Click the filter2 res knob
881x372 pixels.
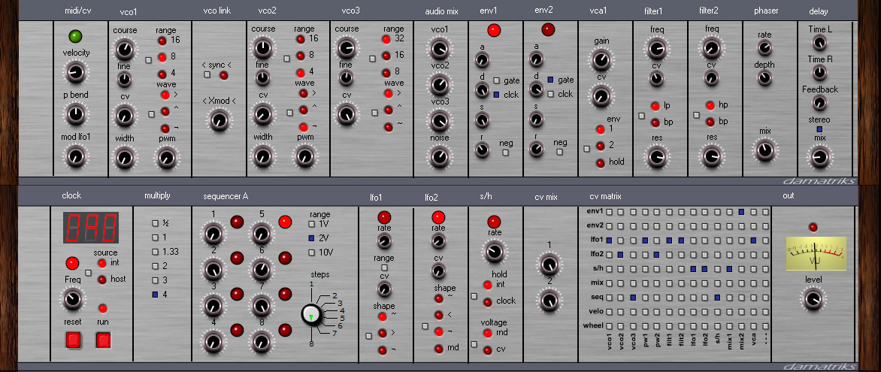(711, 157)
